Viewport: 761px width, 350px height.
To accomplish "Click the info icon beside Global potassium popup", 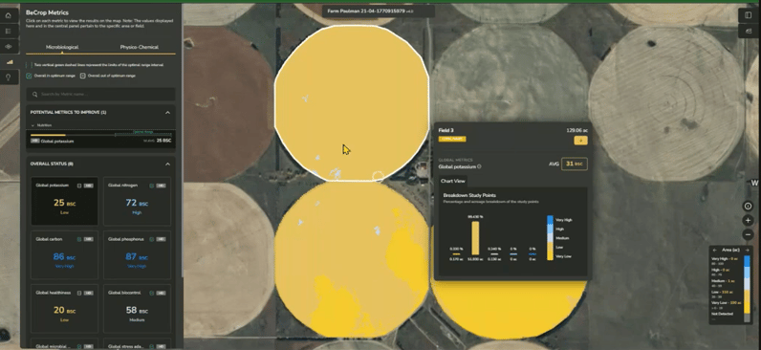I will pyautogui.click(x=479, y=166).
